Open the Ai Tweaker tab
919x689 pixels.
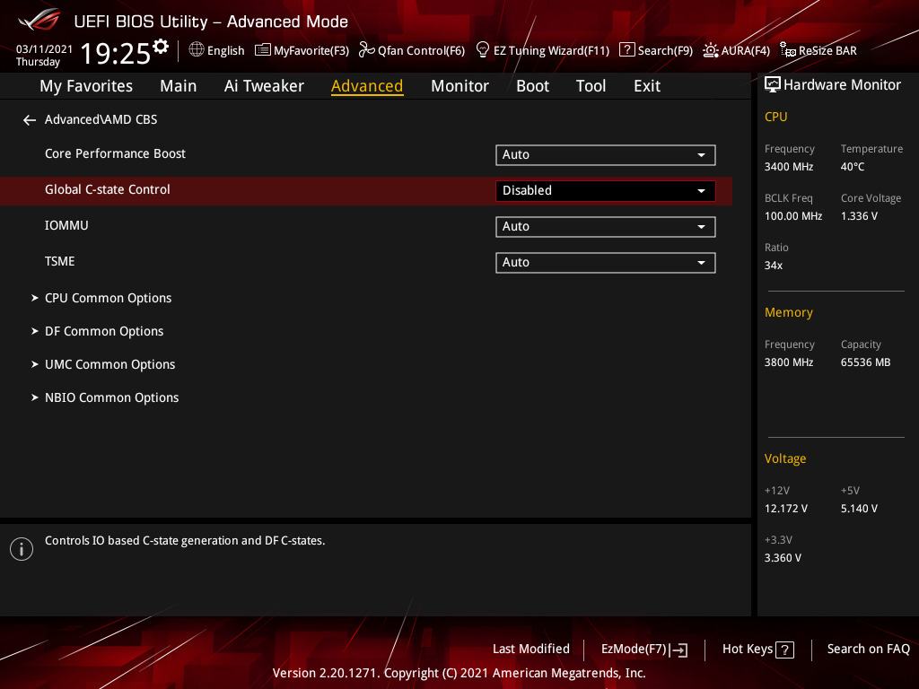tap(264, 86)
